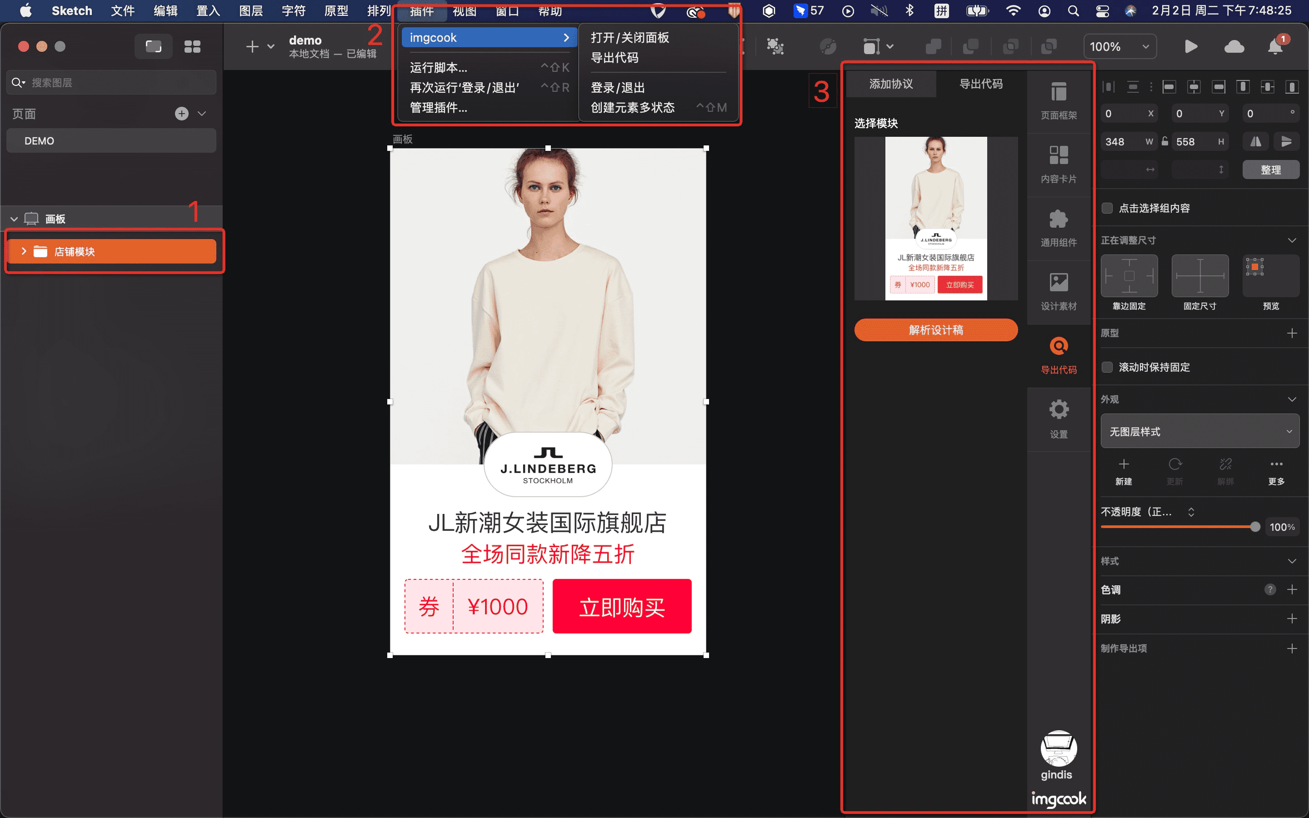Click align bottom edges icon
The width and height of the screenshot is (1309, 818).
pyautogui.click(x=1292, y=86)
